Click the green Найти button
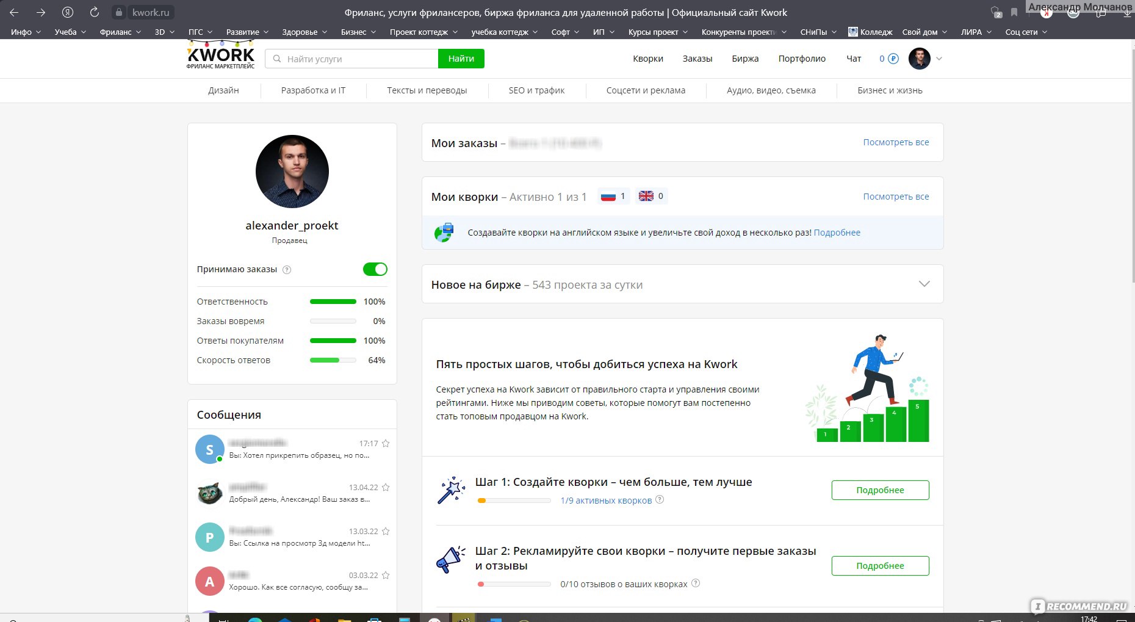Viewport: 1135px width, 622px height. pos(461,59)
